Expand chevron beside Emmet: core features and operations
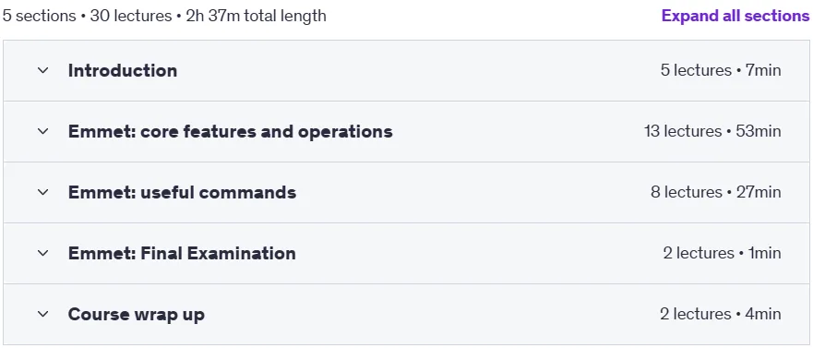The height and width of the screenshot is (348, 813). click(43, 131)
